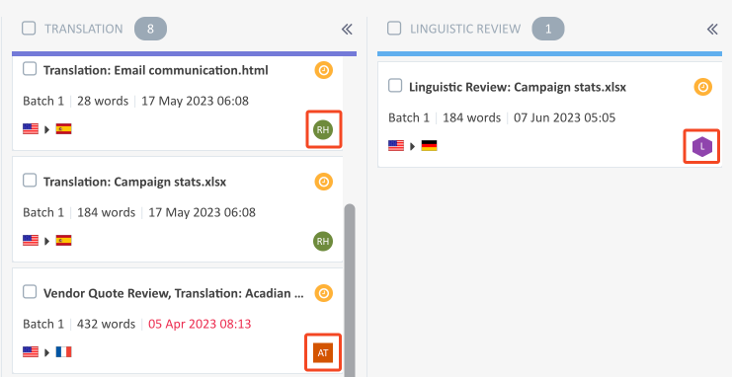Viewport: 732px width, 377px height.
Task: Check the Linguistic Review column checkbox
Action: [x=394, y=29]
